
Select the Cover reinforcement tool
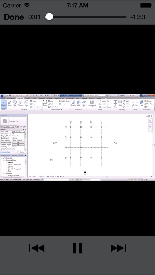click(62, 104)
